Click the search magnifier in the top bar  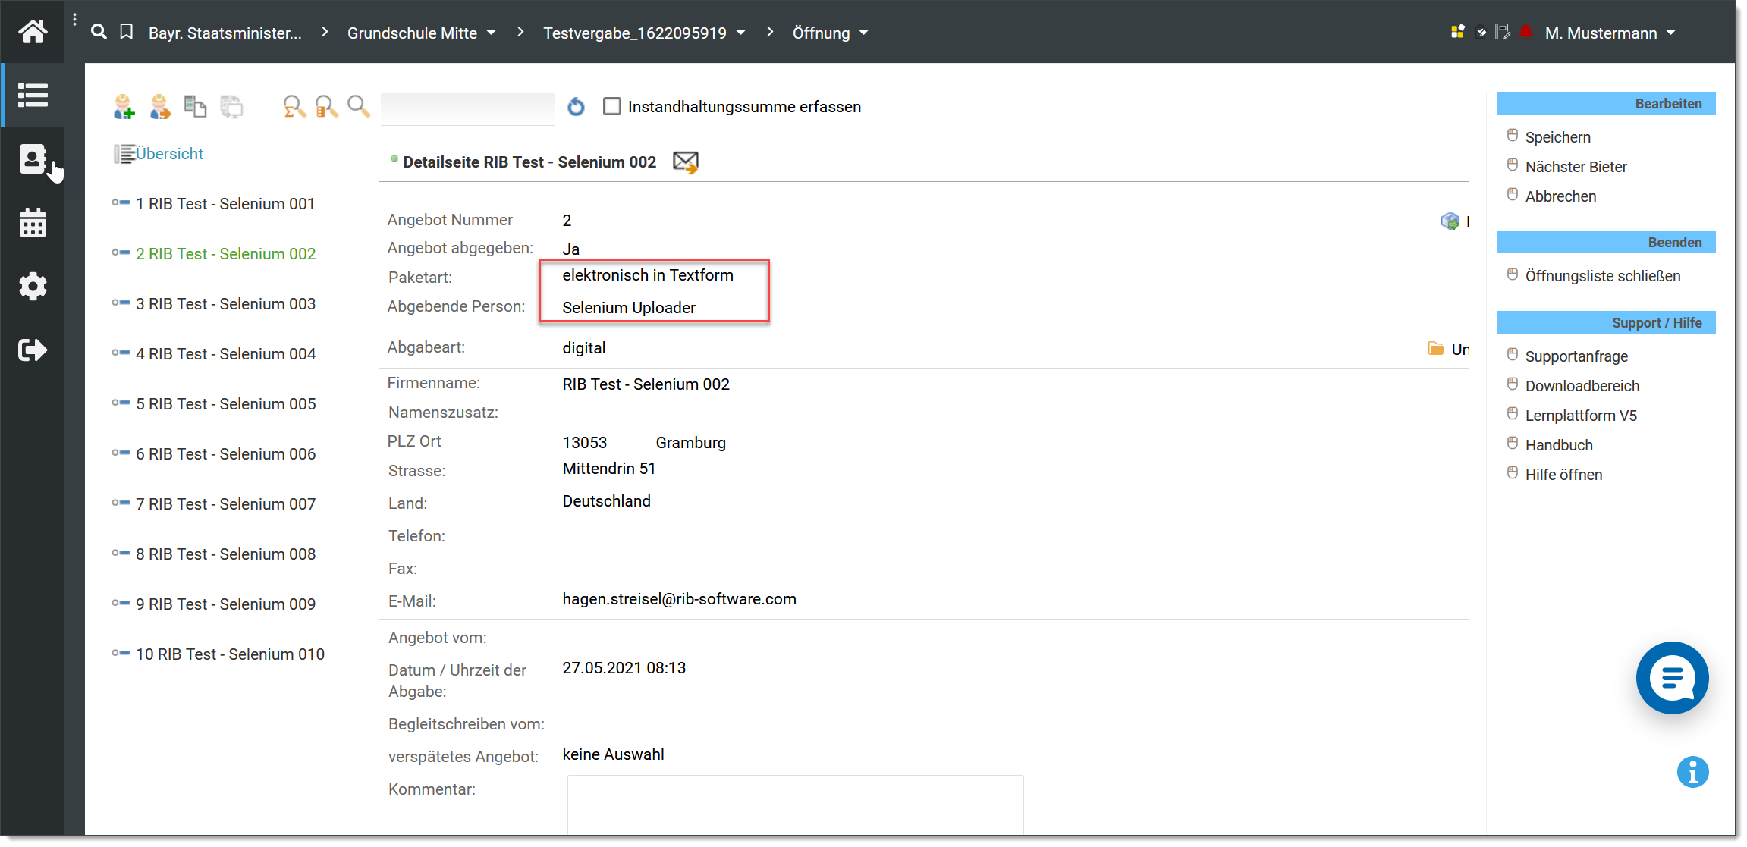(x=99, y=32)
